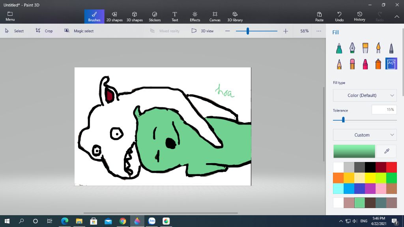Activate the Crop tool
Viewport: 404px width, 227px height.
pos(44,31)
